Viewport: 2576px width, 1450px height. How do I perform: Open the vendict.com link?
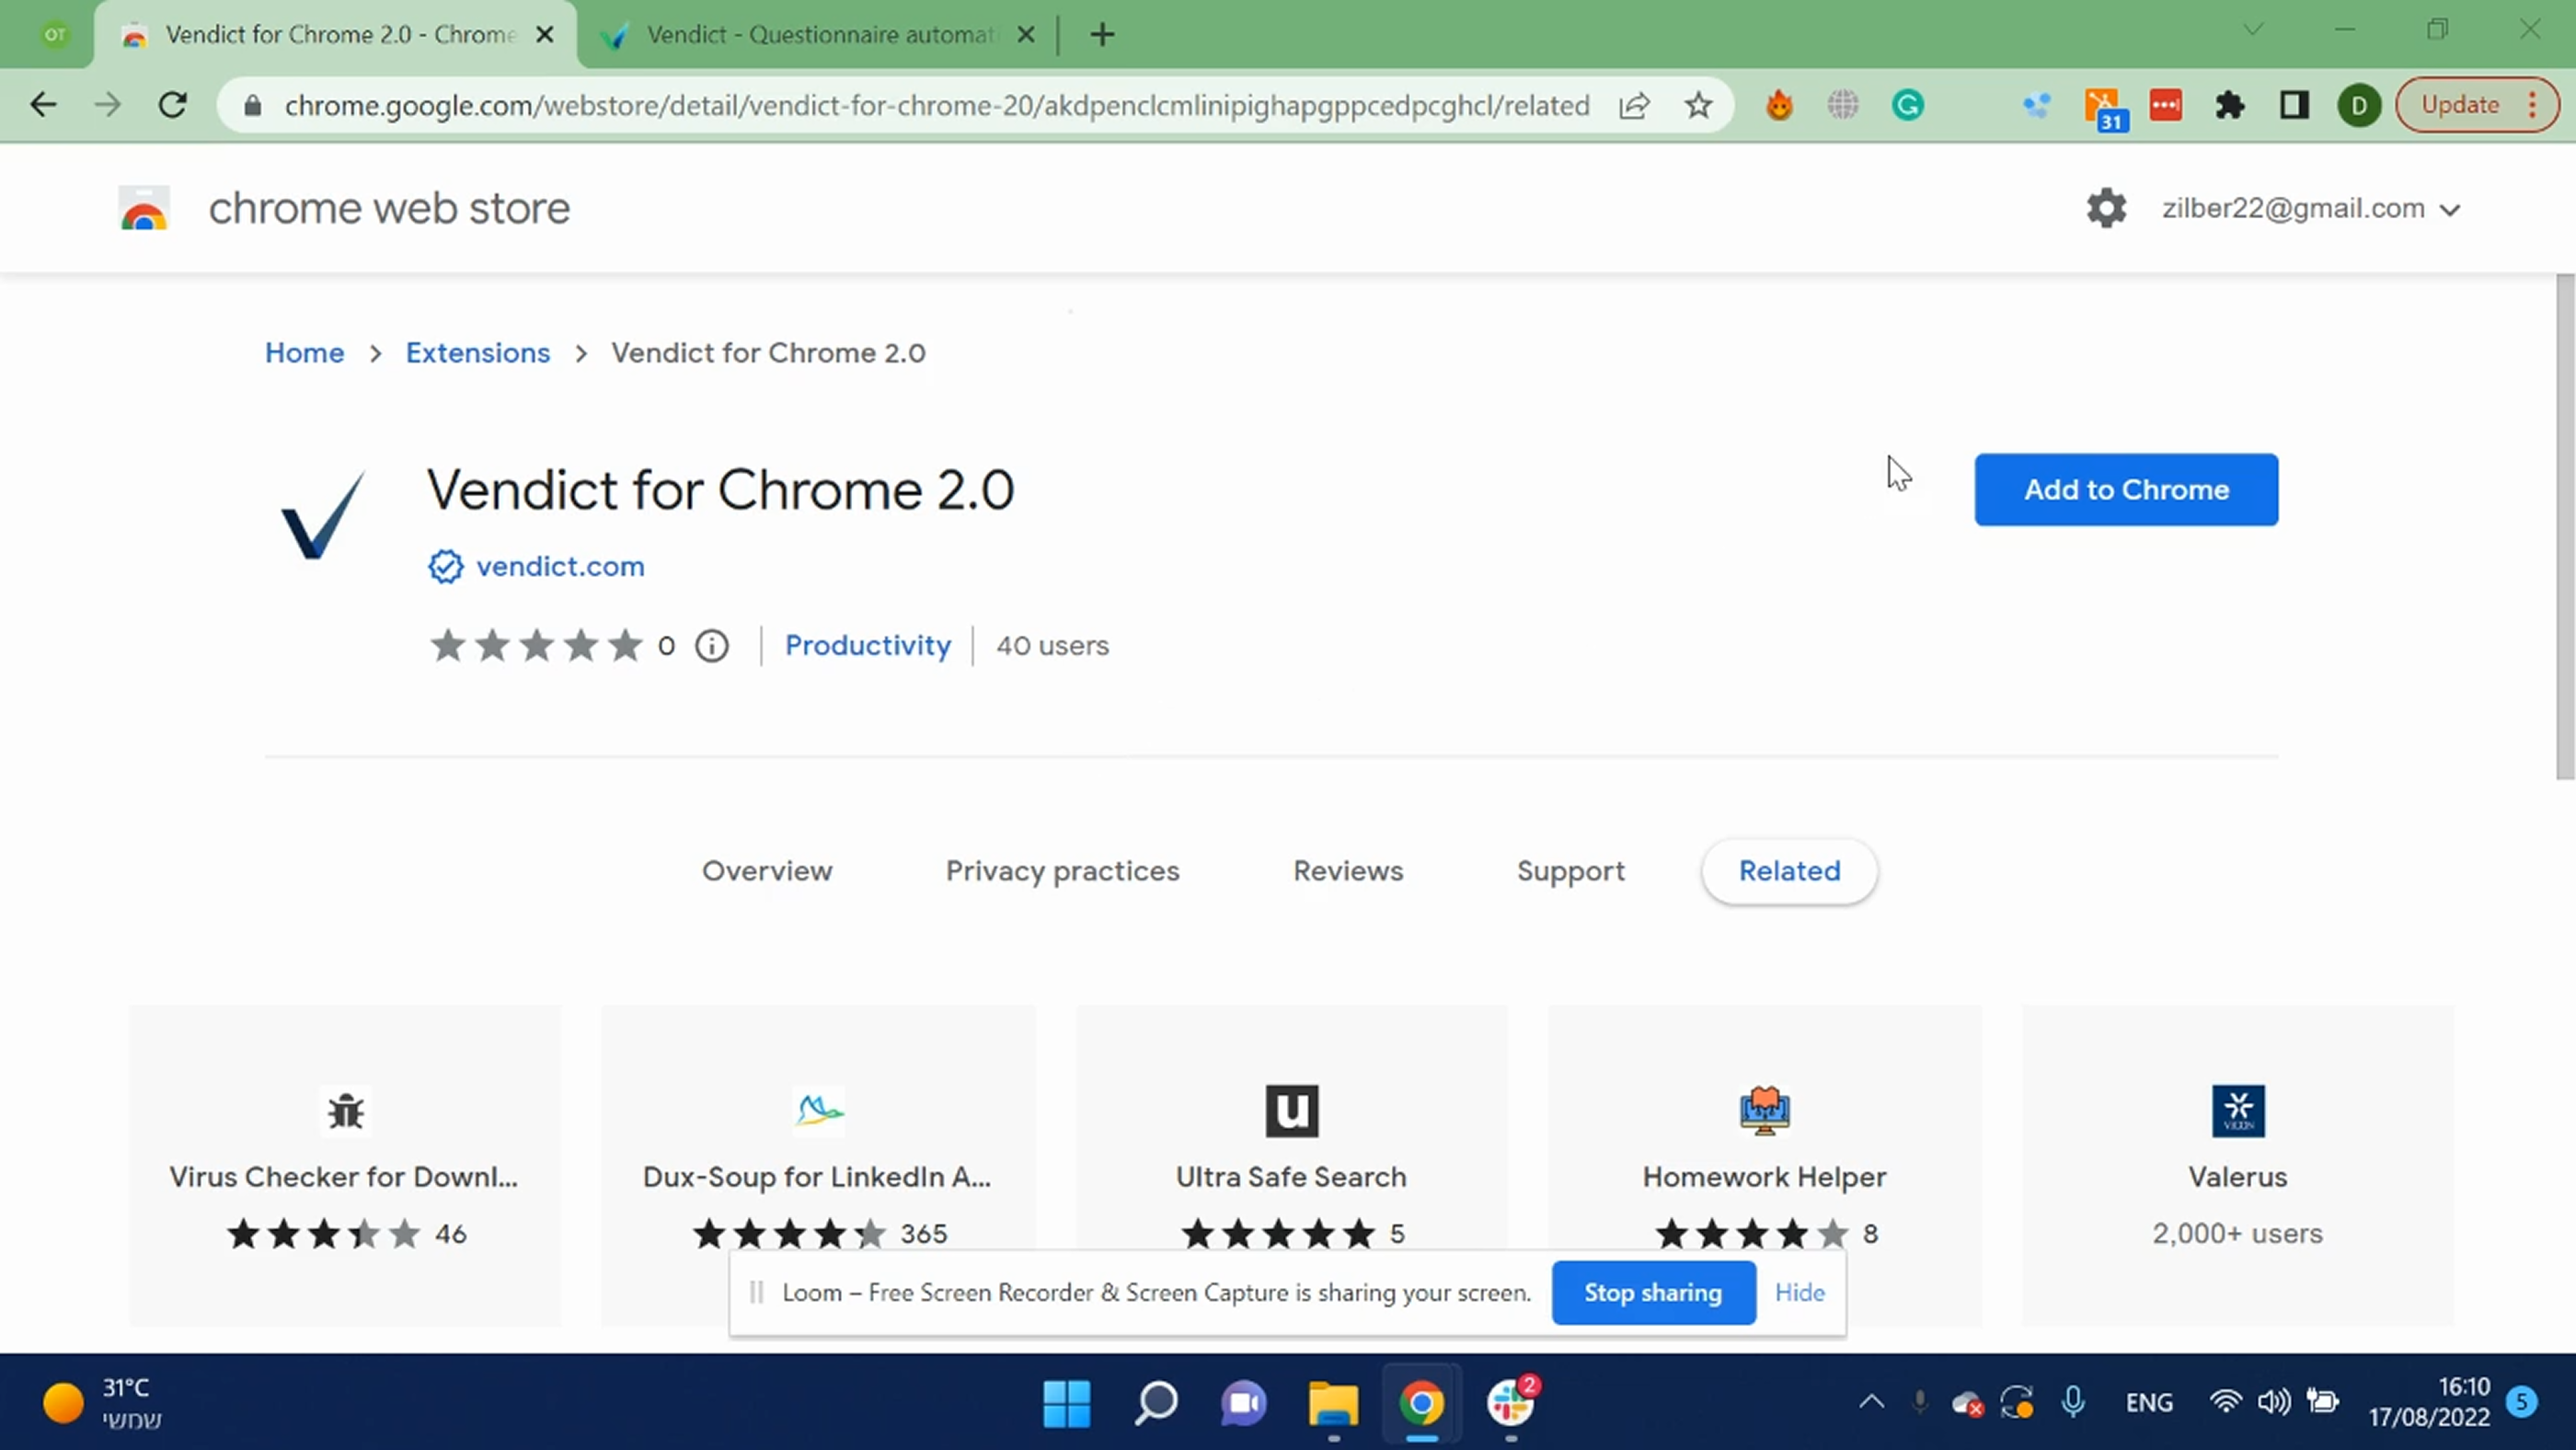point(558,566)
